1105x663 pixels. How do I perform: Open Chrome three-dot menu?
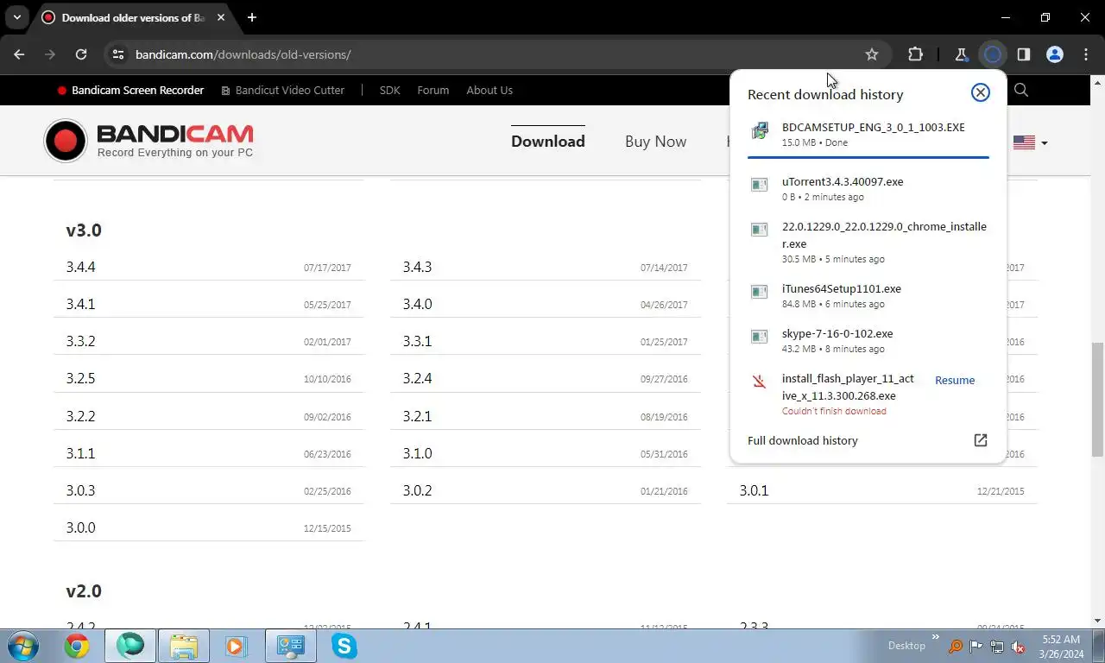(x=1085, y=54)
